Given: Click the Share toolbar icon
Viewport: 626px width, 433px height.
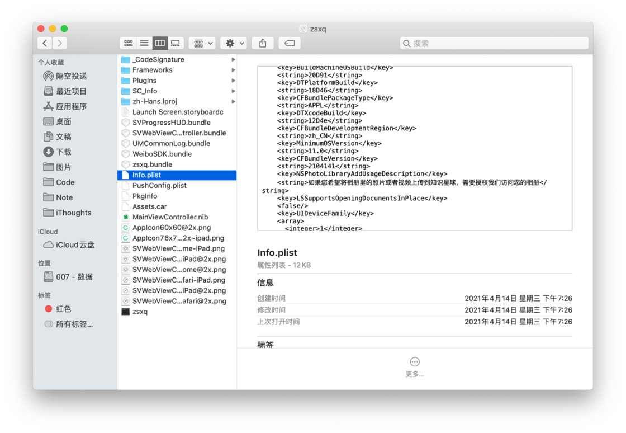Looking at the screenshot, I should [x=263, y=43].
